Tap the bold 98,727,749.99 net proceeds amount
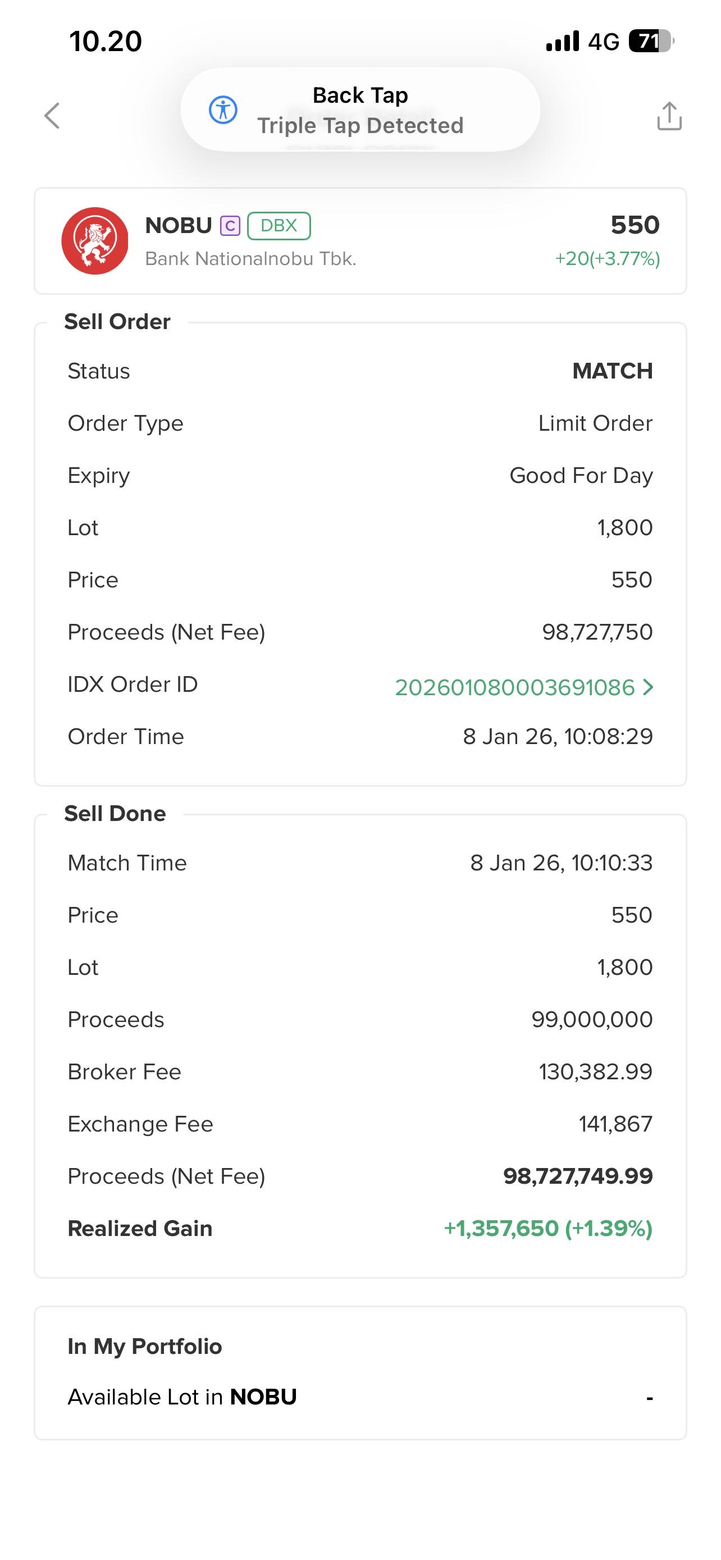Viewport: 721px width, 1560px height. (x=577, y=1176)
